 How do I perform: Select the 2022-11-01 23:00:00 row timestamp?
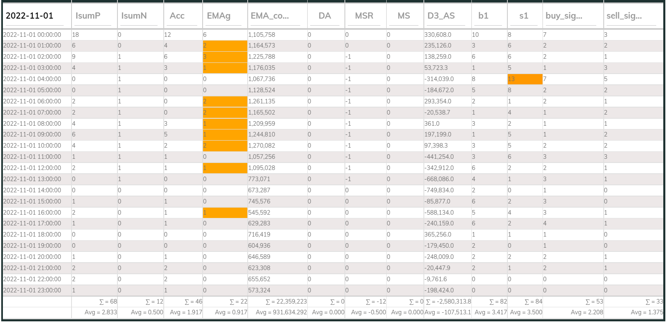coord(32,290)
